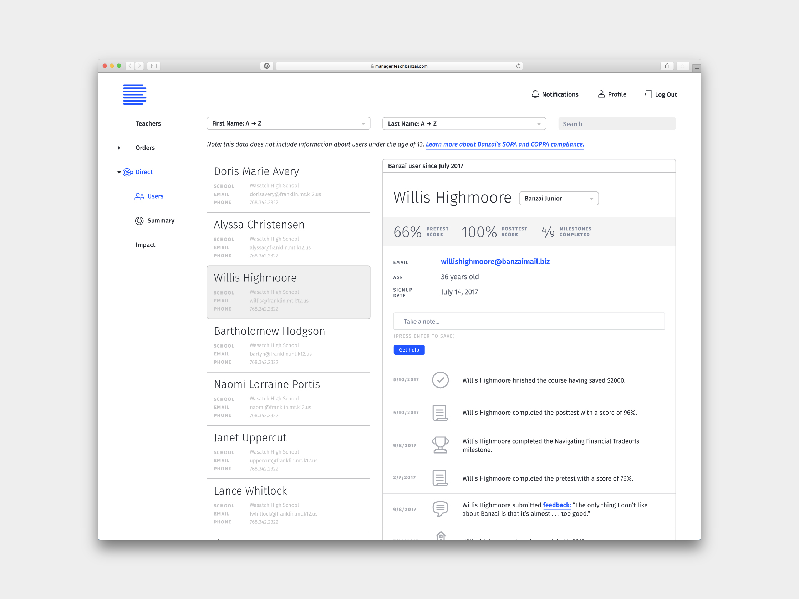Click July 14, 2017 signup date
This screenshot has width=799, height=599.
tap(459, 292)
